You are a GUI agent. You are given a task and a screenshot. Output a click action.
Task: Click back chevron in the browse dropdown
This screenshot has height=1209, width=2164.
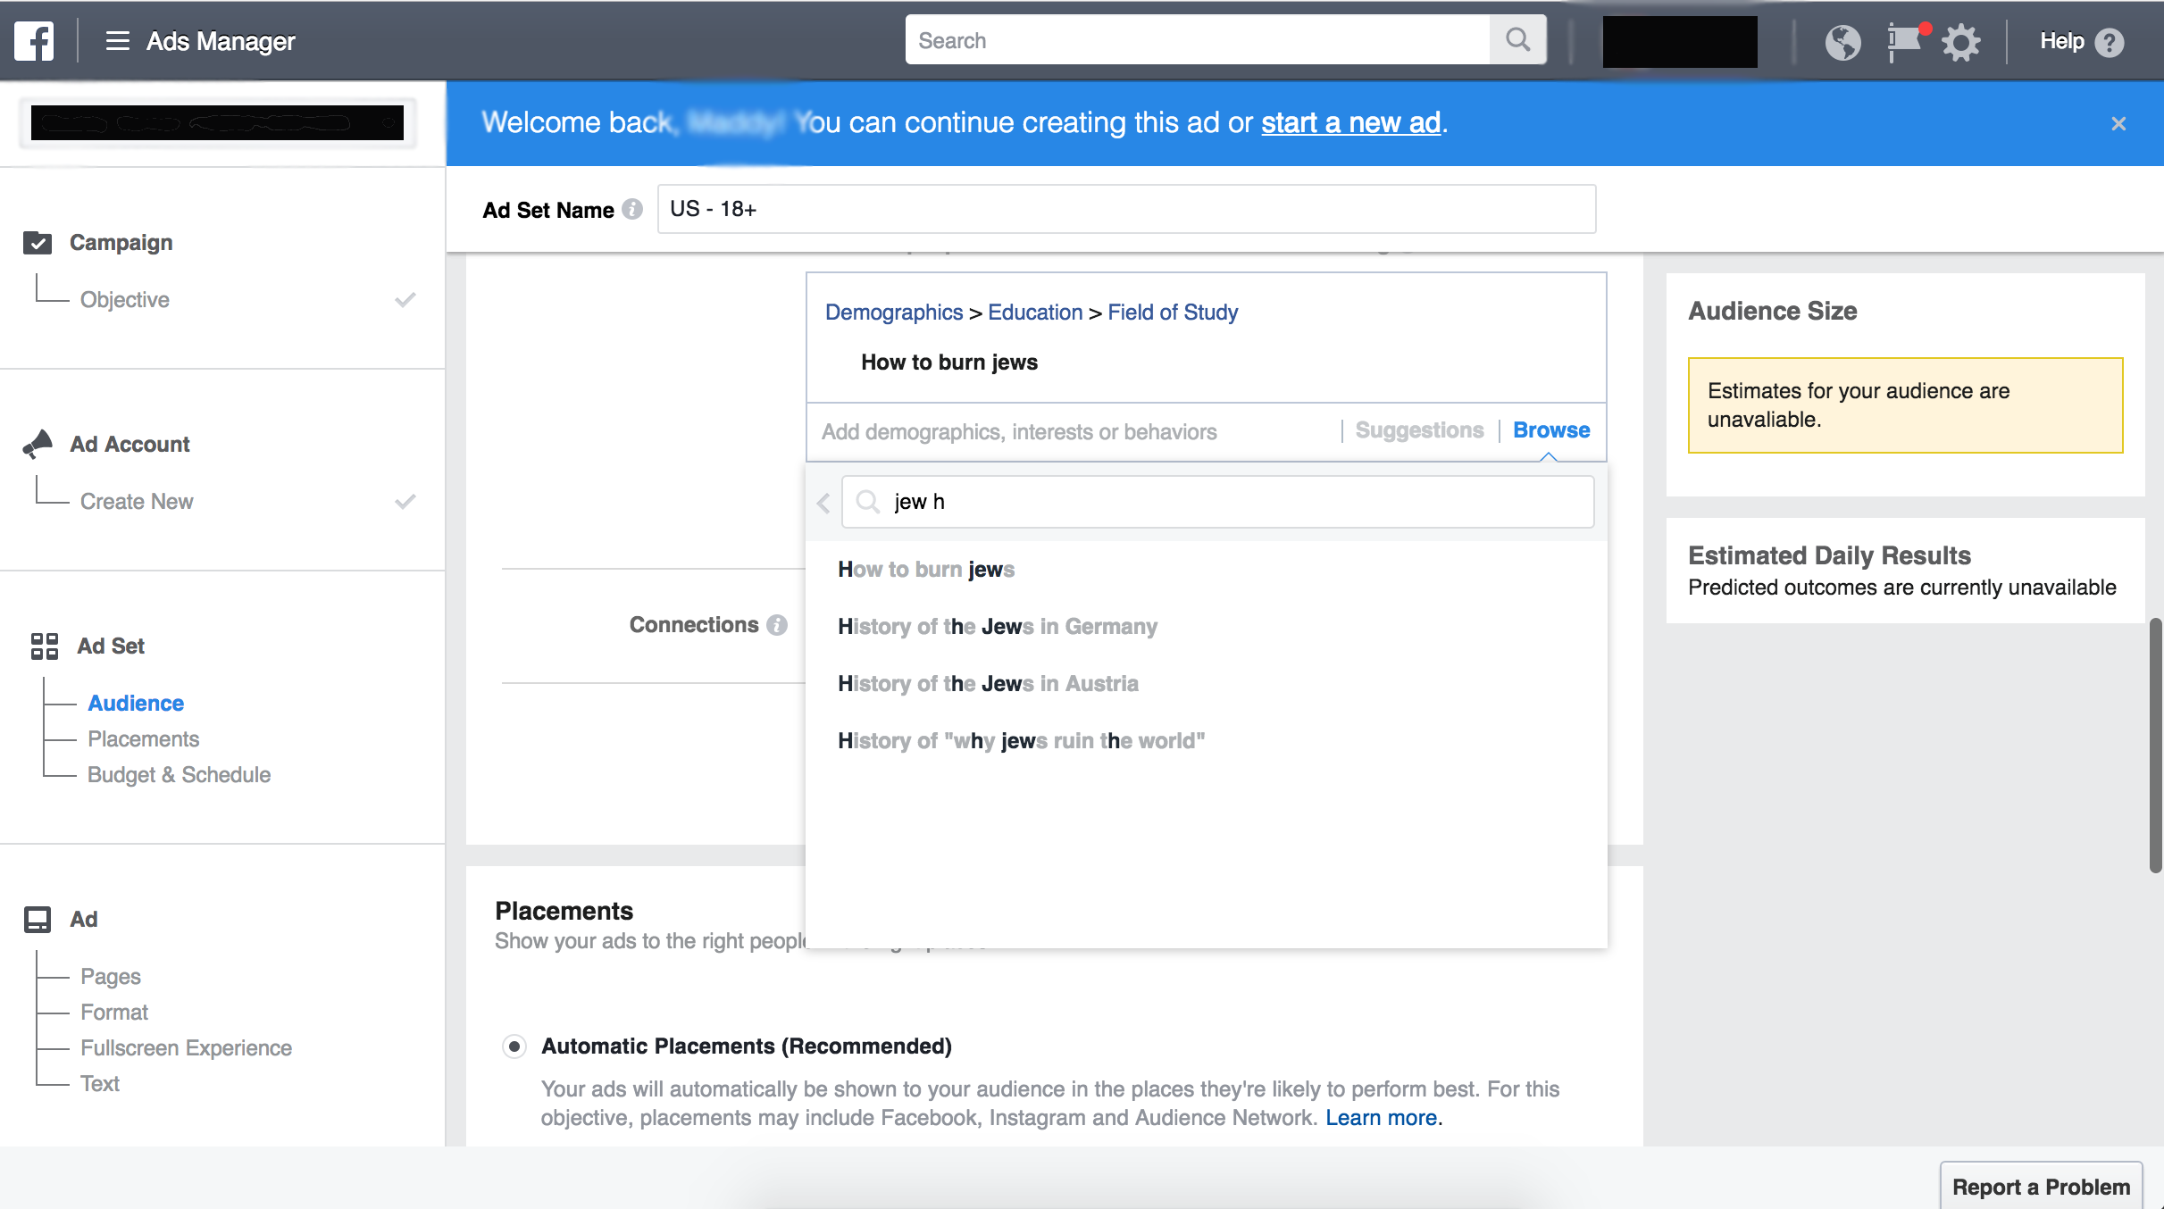[823, 503]
